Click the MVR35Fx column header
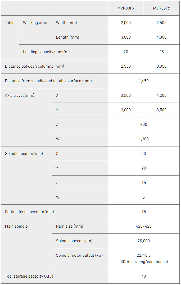Image resolution: width=181 pixels, height=285 pixels. (x=161, y=8)
